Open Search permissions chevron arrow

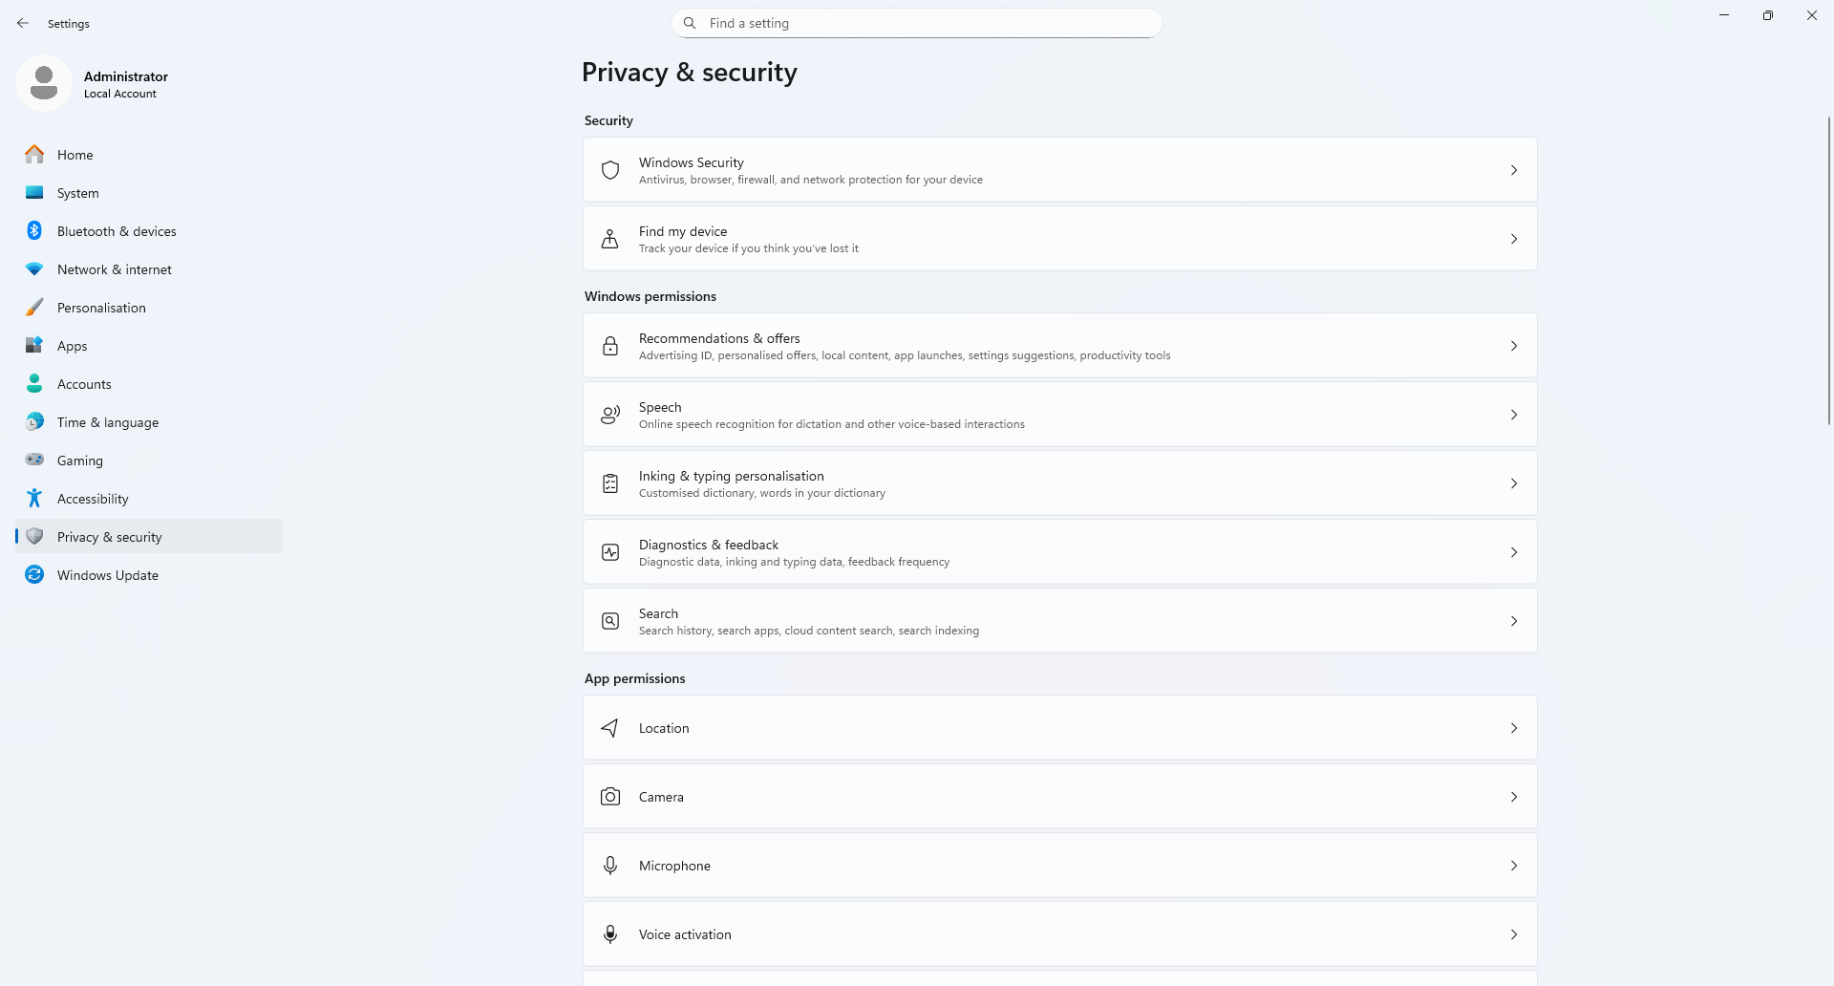click(1513, 621)
